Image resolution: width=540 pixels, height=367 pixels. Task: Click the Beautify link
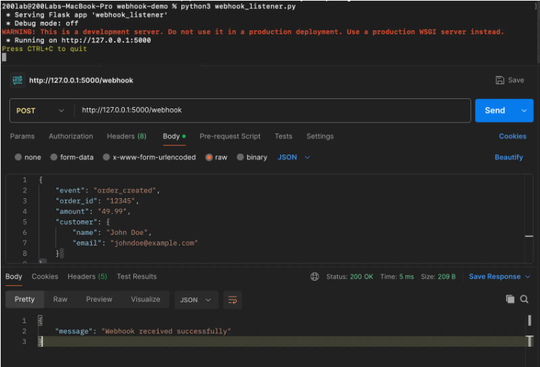coord(508,157)
